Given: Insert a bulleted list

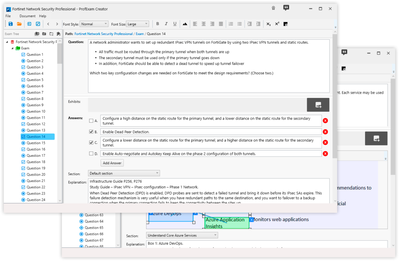Looking at the screenshot, I should click(x=240, y=24).
